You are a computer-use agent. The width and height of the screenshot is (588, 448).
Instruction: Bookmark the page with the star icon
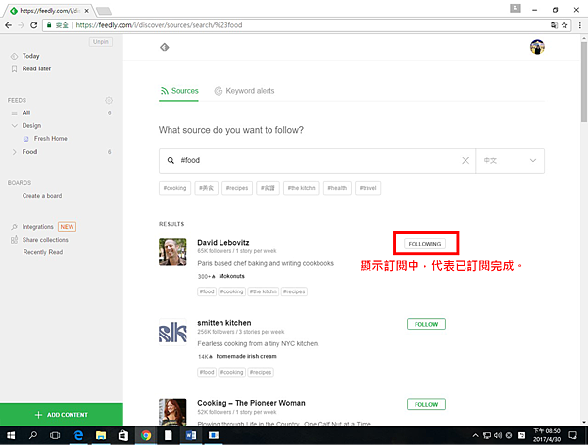tap(564, 25)
